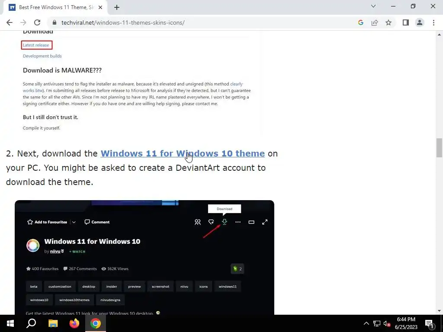
Task: Open the Windows Start menu
Action: click(x=10, y=323)
